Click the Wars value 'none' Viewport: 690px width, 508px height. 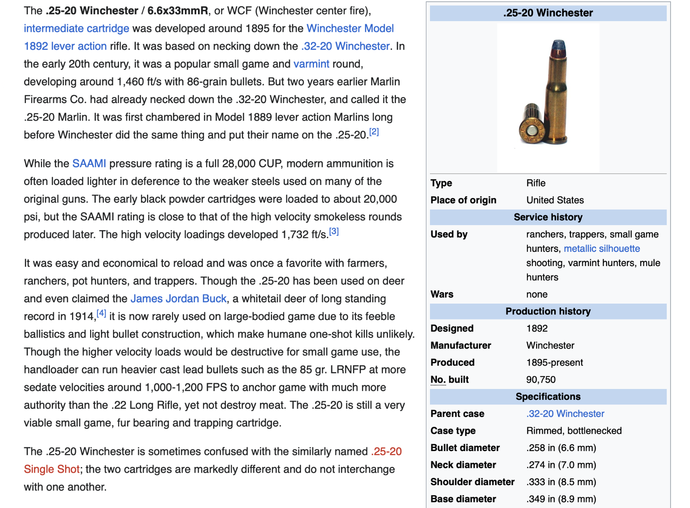point(537,294)
